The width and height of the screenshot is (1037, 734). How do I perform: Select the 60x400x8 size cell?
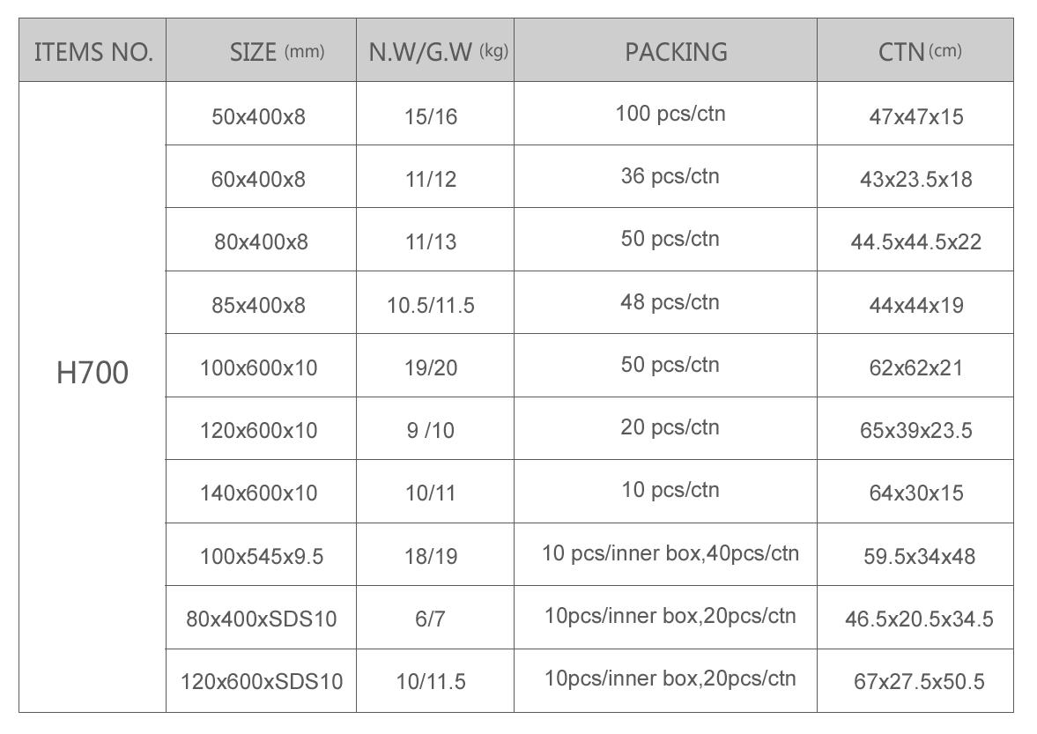pyautogui.click(x=261, y=176)
